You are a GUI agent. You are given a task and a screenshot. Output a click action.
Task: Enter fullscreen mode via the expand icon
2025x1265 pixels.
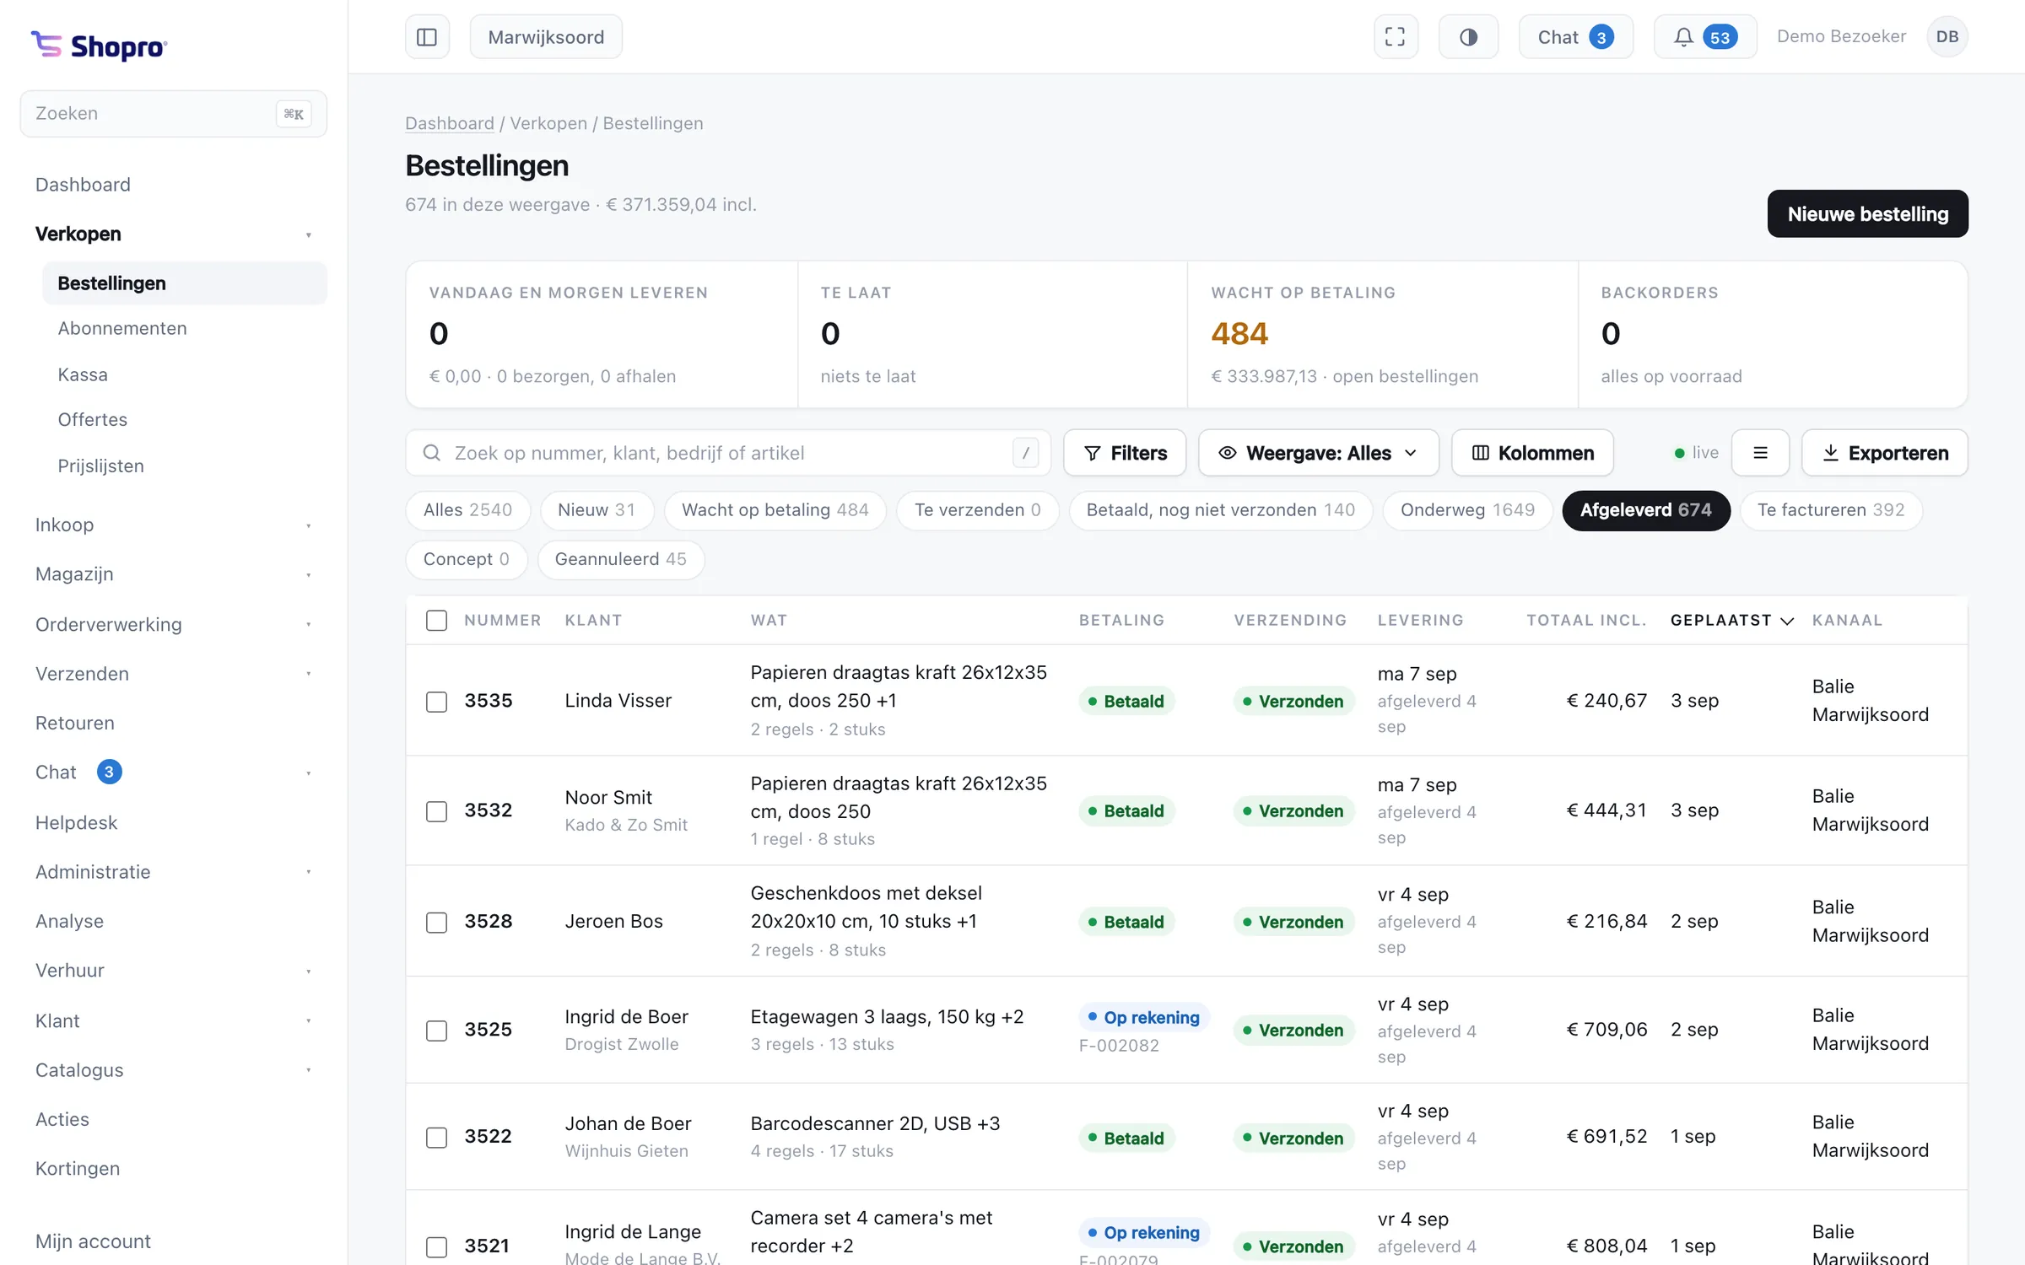click(1396, 37)
